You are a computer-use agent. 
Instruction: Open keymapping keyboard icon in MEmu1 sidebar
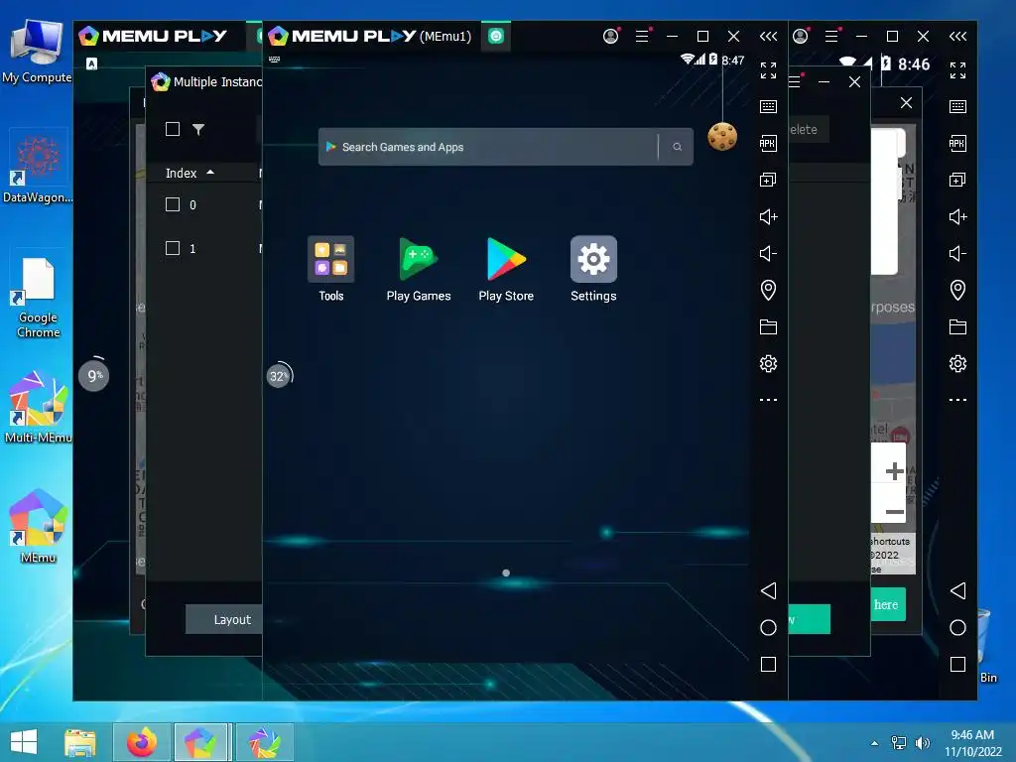point(768,106)
